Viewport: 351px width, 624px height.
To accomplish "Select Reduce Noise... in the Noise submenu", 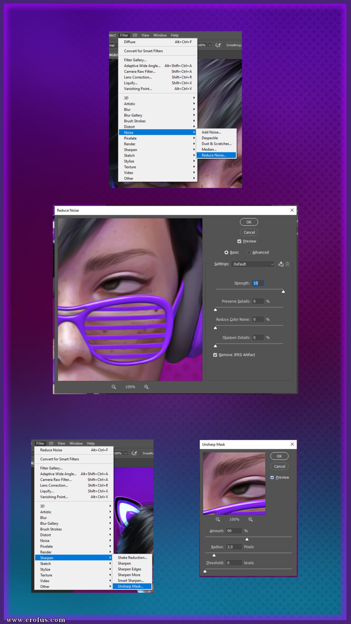I will [216, 155].
